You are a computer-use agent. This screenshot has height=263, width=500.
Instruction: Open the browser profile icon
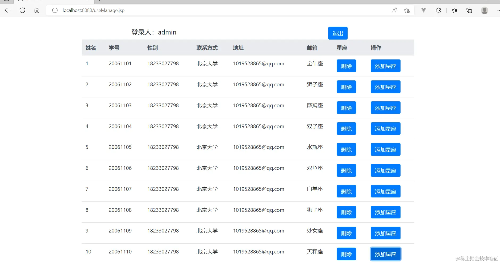pyautogui.click(x=484, y=10)
